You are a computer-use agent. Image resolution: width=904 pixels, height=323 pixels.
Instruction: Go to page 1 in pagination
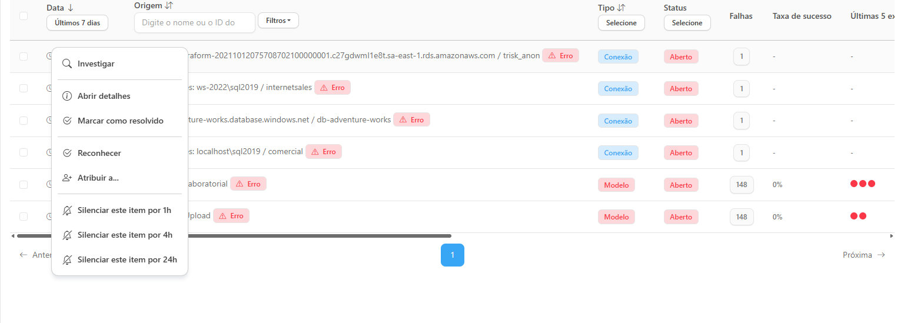452,255
